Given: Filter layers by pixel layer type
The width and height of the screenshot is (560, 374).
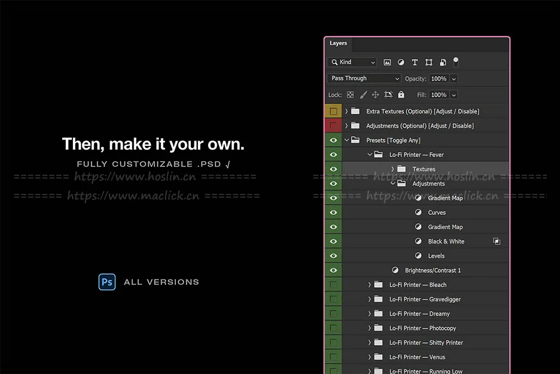Looking at the screenshot, I should click(x=387, y=62).
